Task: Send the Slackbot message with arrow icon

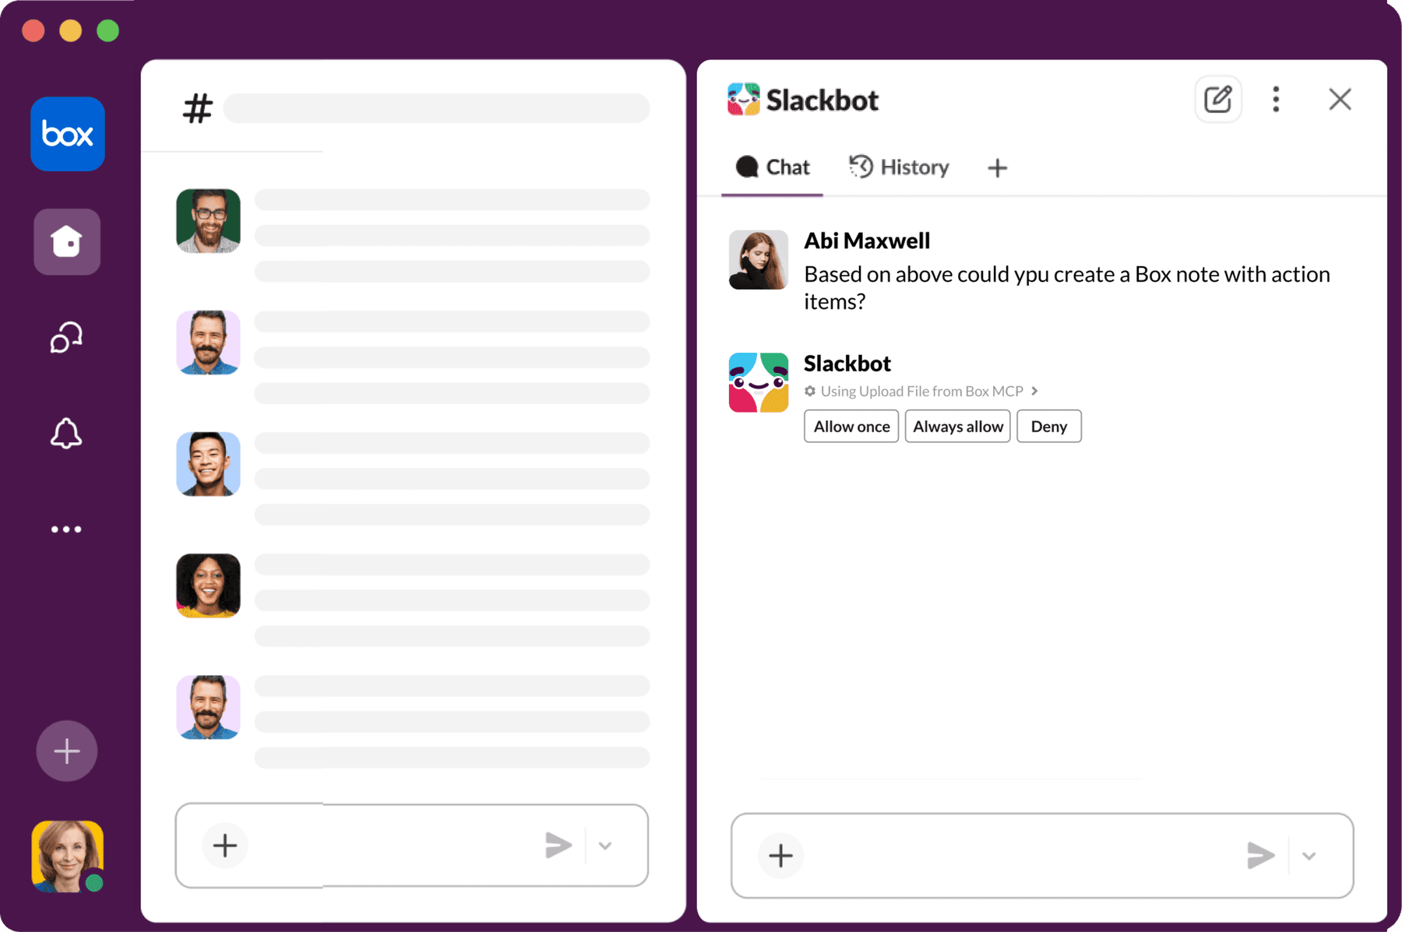Action: (1260, 856)
